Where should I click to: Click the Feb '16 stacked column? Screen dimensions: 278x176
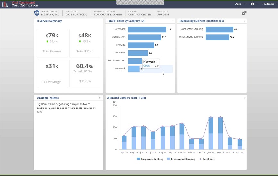click(221, 133)
